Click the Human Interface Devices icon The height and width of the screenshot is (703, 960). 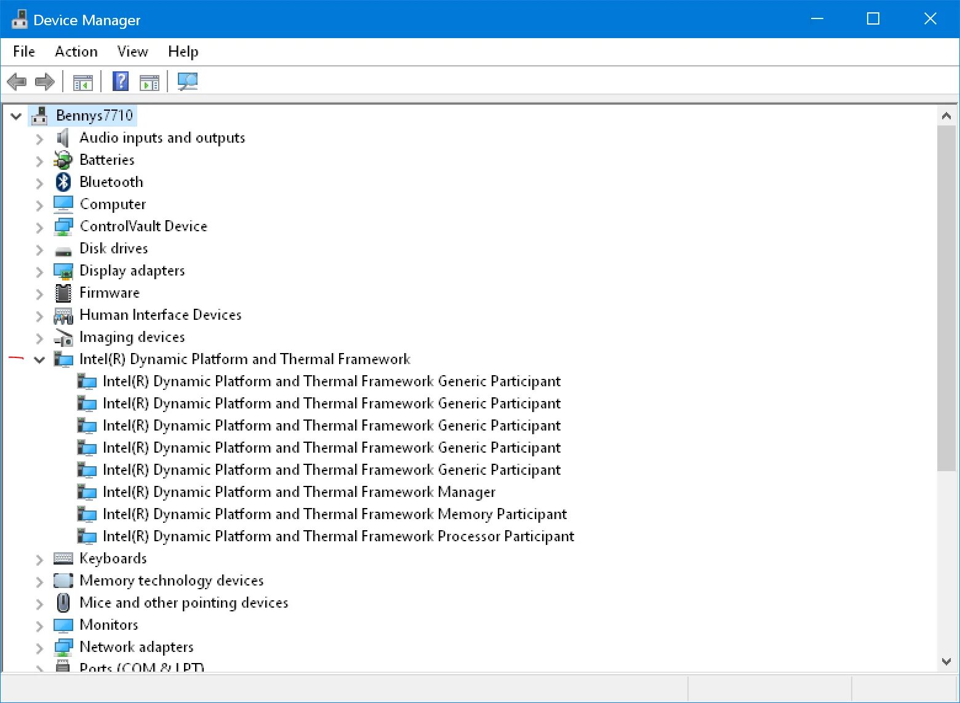(x=63, y=316)
